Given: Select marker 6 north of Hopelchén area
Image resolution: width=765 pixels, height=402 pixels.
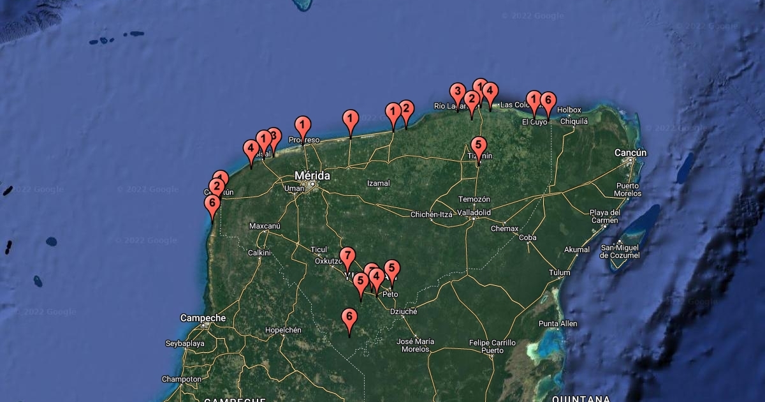Looking at the screenshot, I should 349,318.
